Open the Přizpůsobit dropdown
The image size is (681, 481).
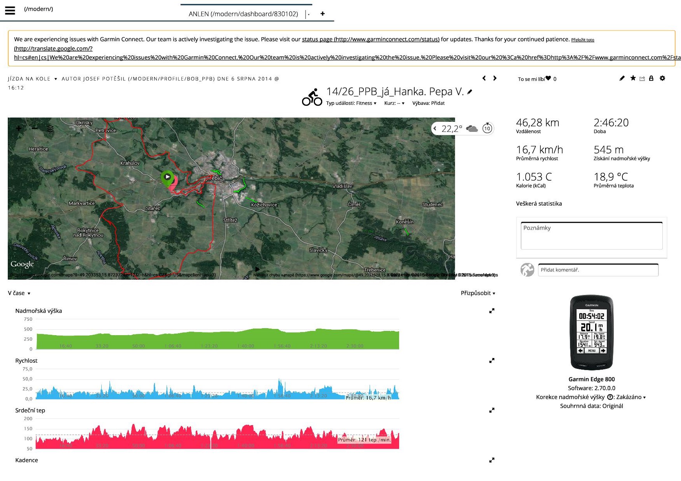pyautogui.click(x=478, y=293)
